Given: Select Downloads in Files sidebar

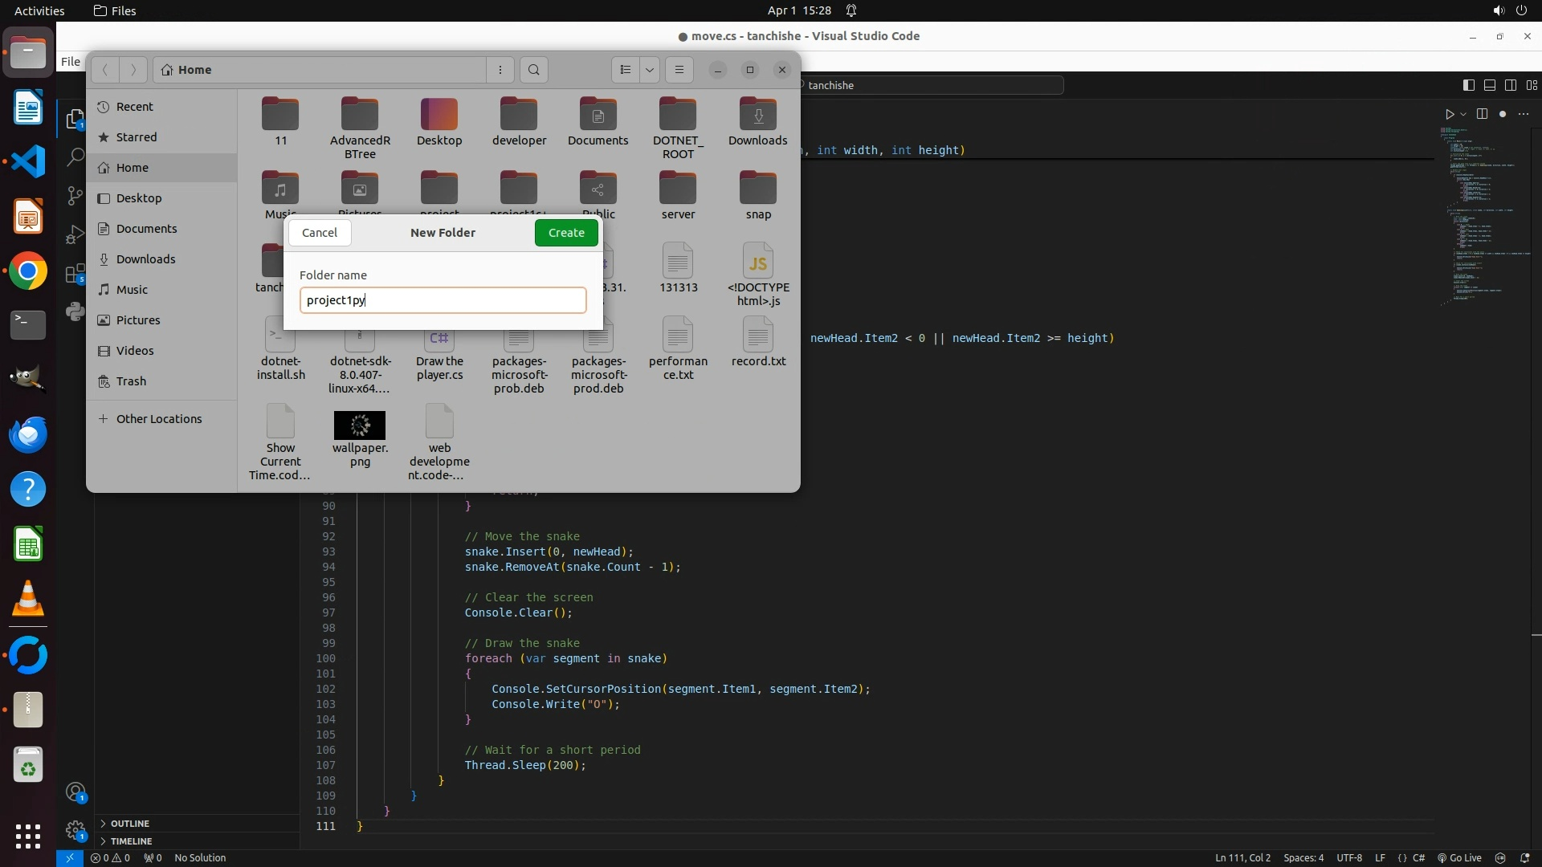Looking at the screenshot, I should click(x=145, y=259).
